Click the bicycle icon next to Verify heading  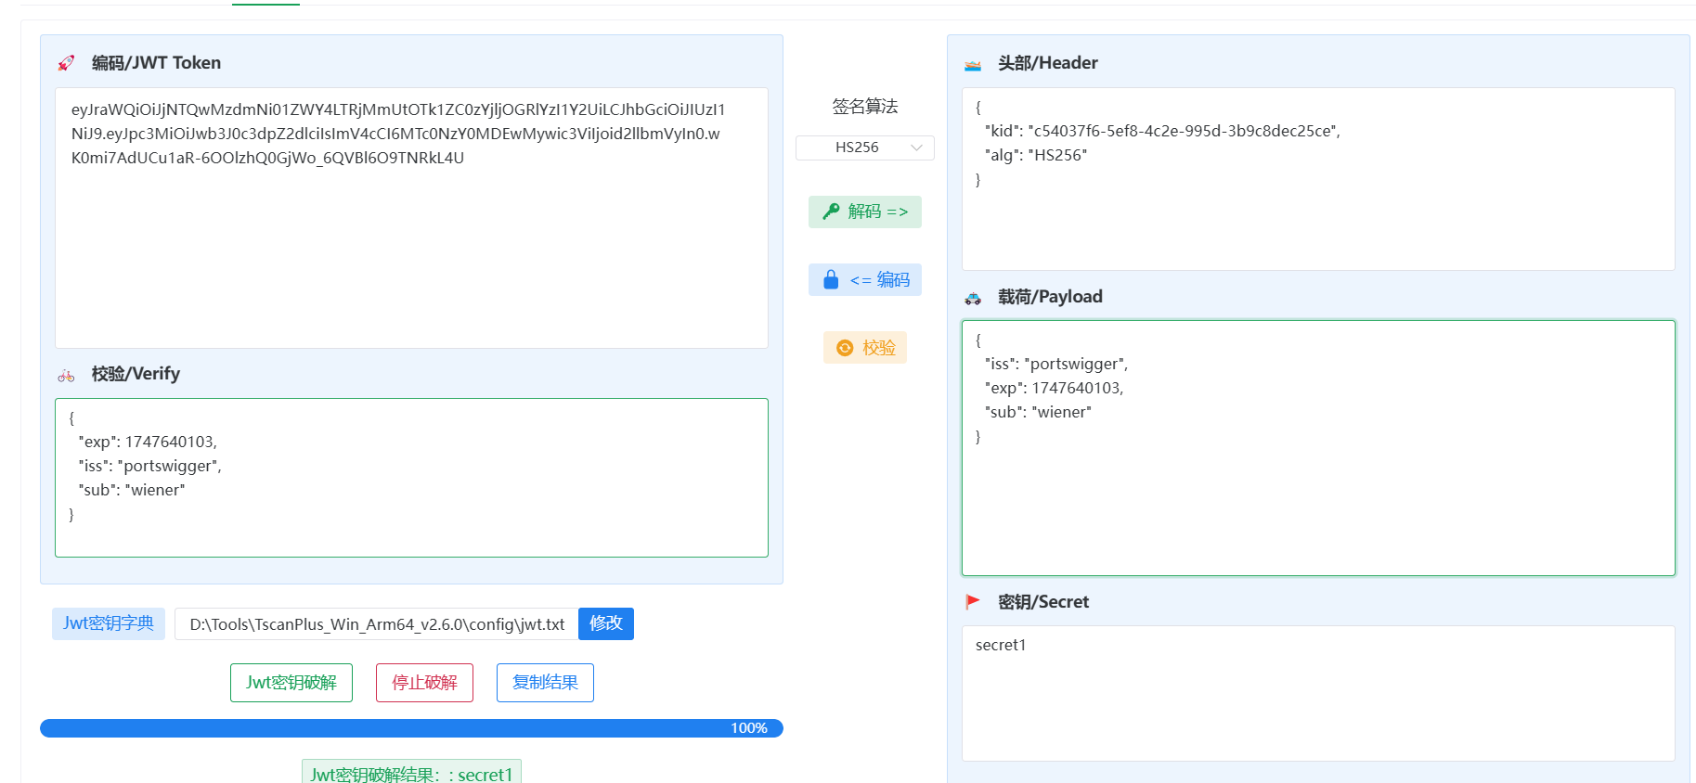coord(66,376)
